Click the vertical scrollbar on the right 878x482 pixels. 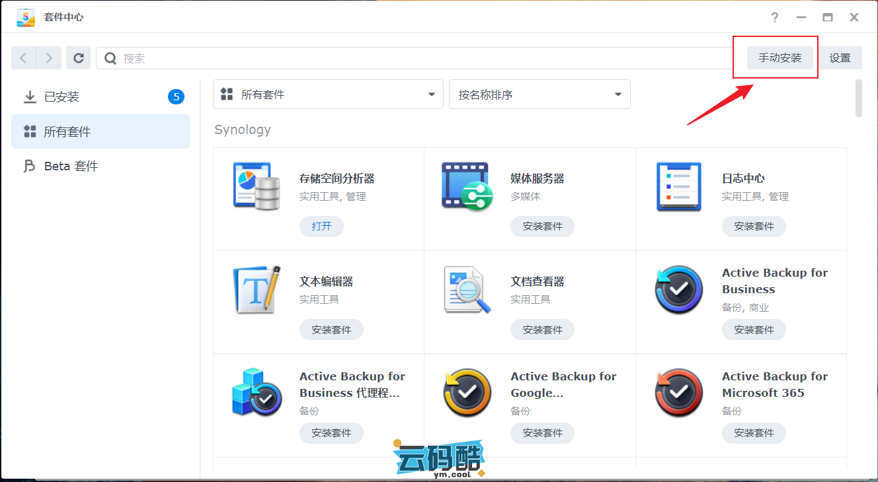(x=858, y=99)
